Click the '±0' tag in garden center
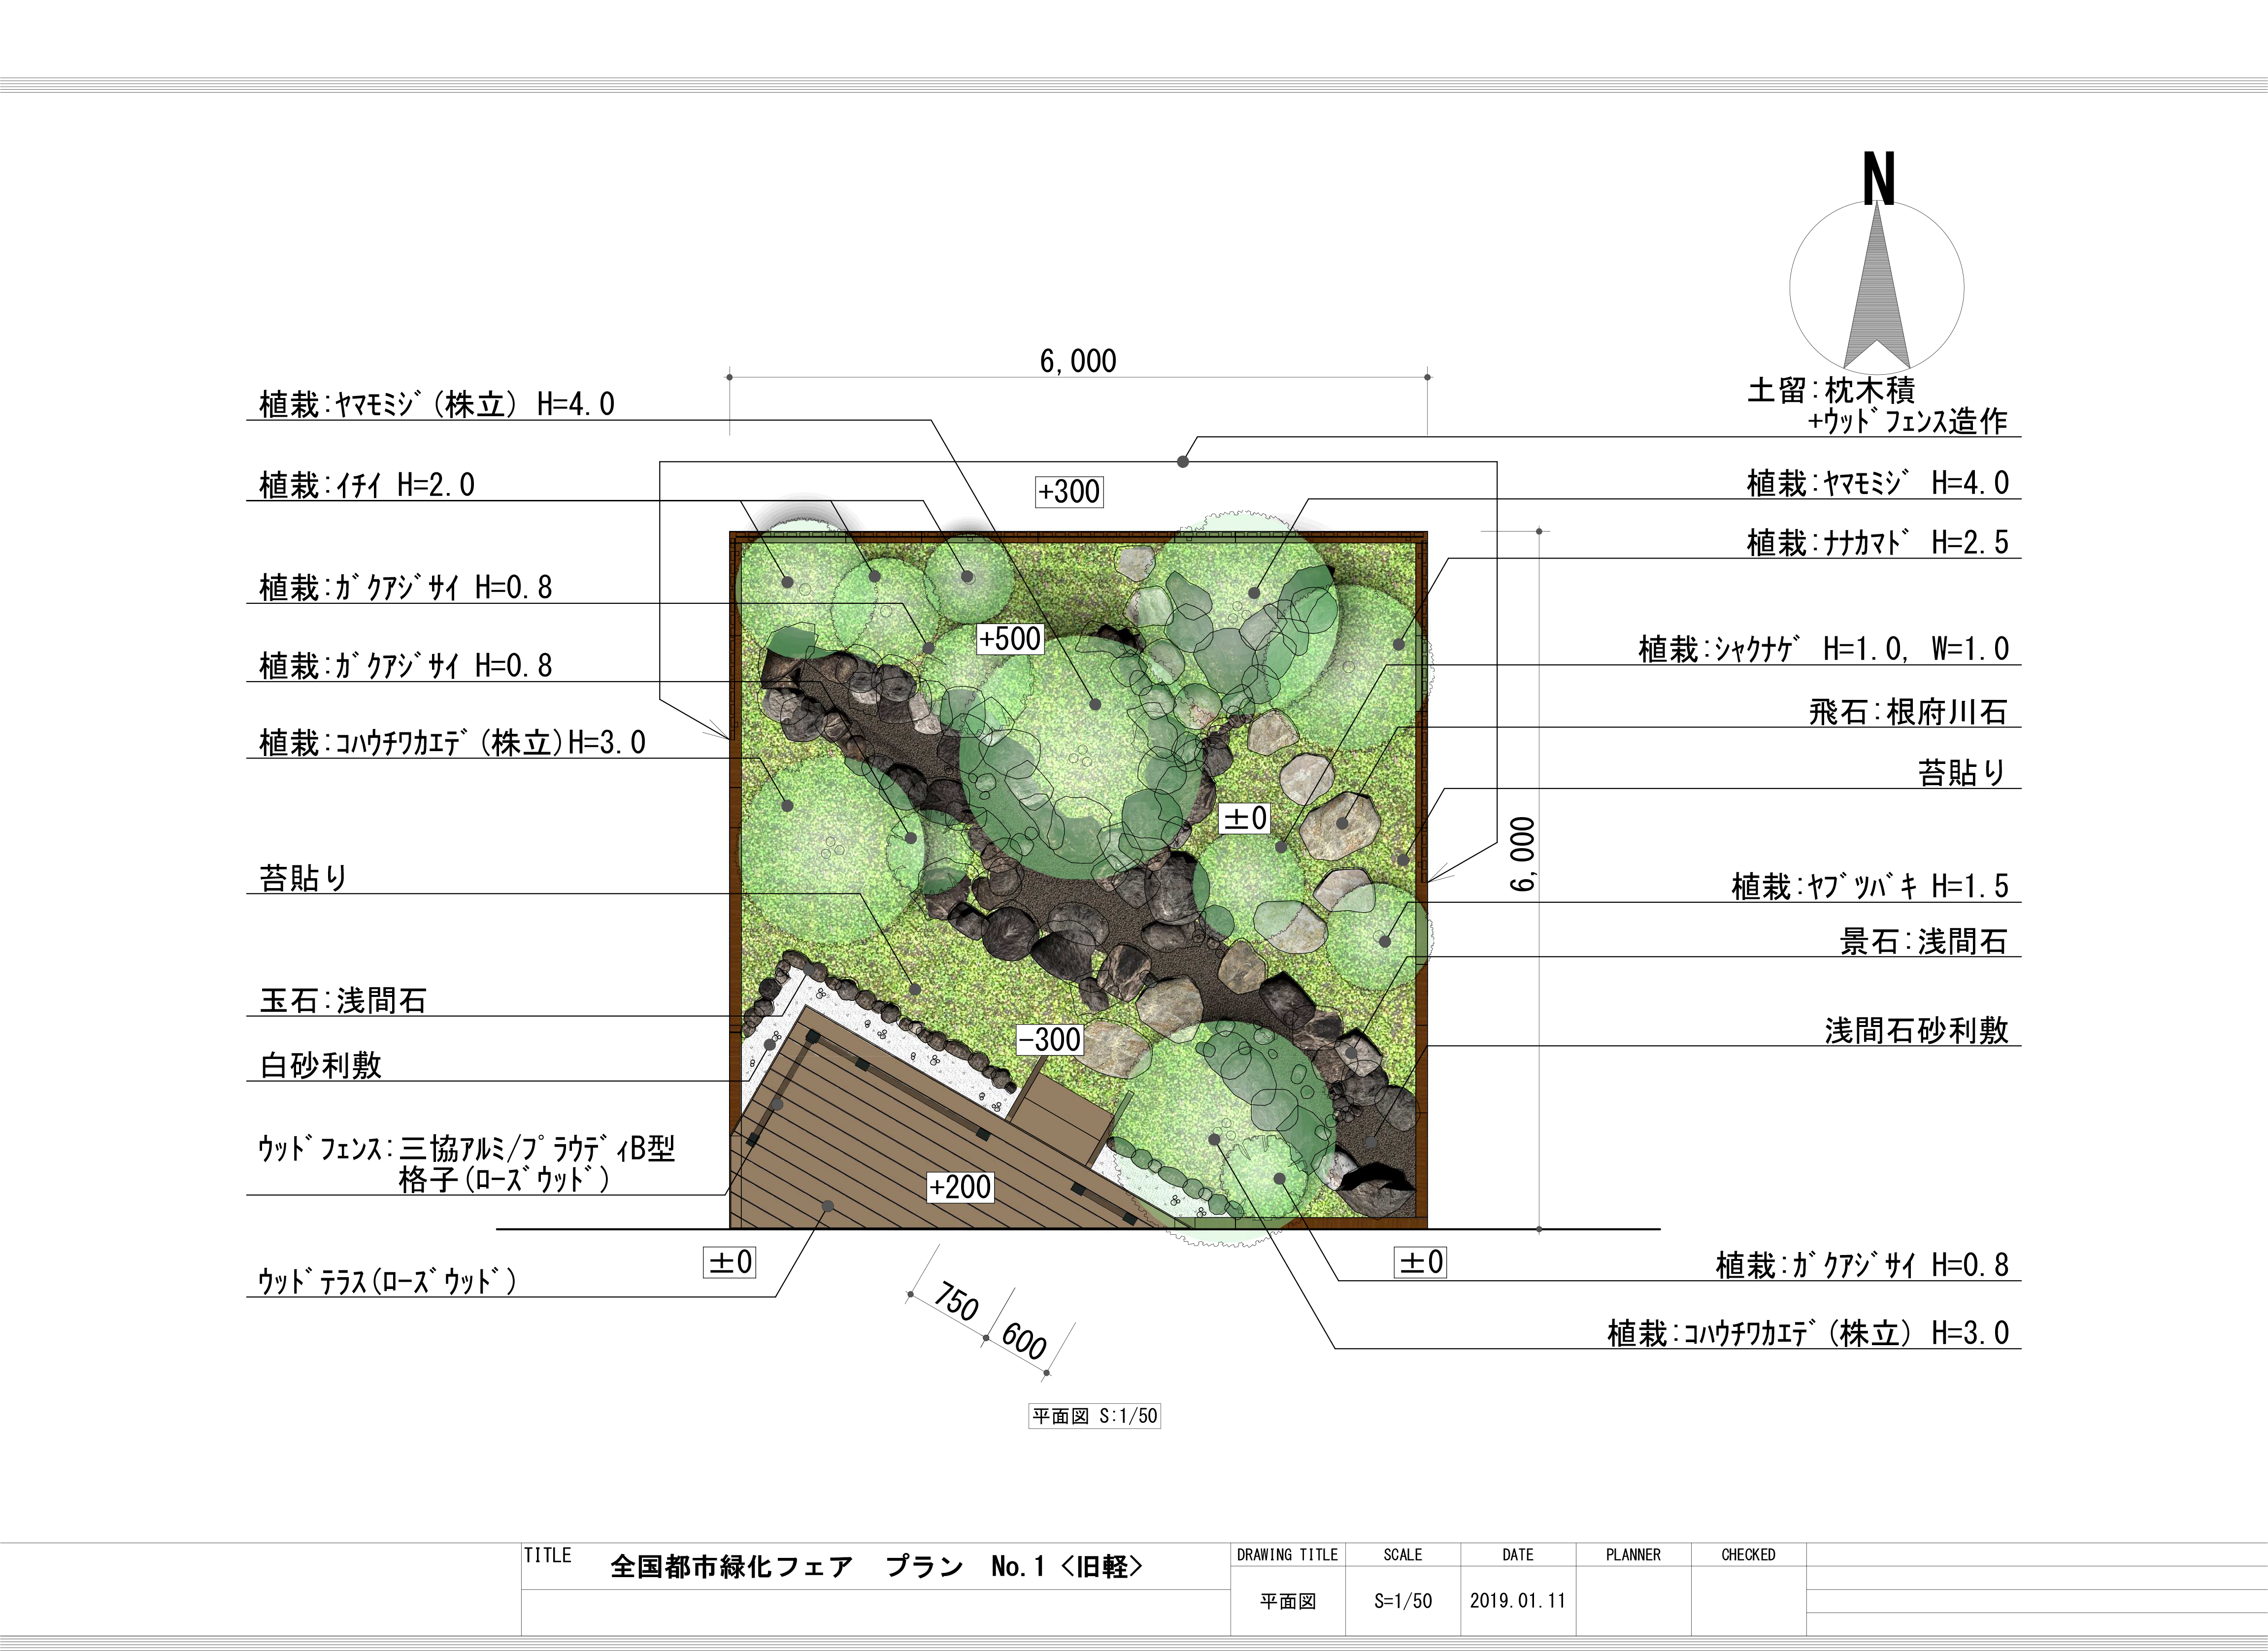 tap(1245, 818)
